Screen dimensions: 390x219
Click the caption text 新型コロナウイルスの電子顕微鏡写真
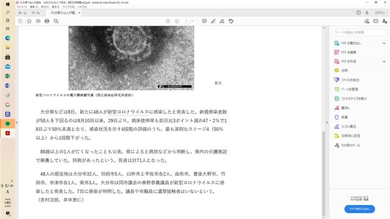point(65,95)
